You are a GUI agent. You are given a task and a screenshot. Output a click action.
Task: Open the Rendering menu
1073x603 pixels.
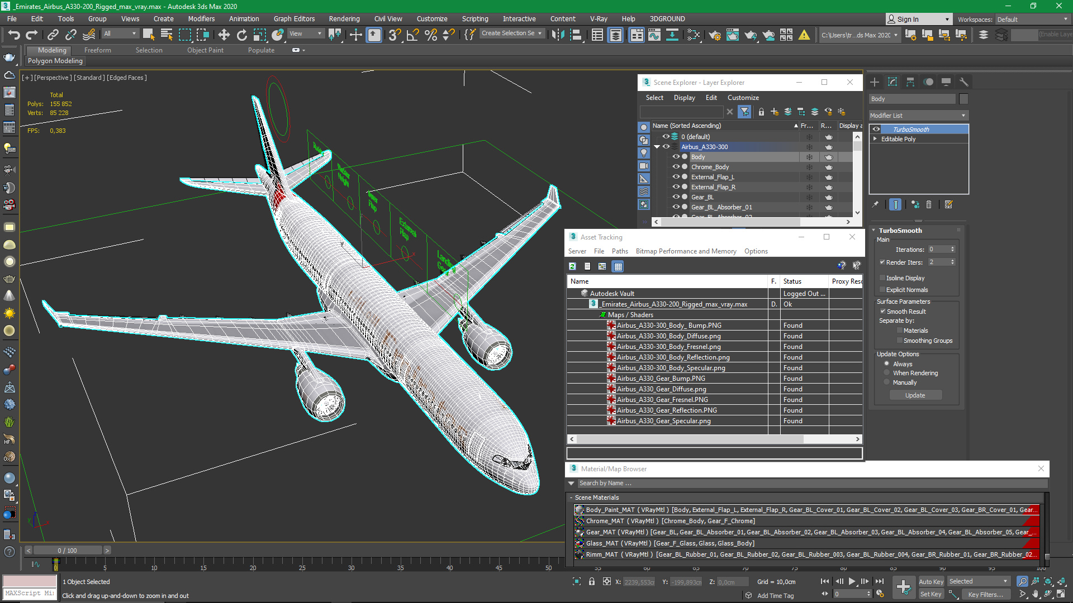point(344,19)
